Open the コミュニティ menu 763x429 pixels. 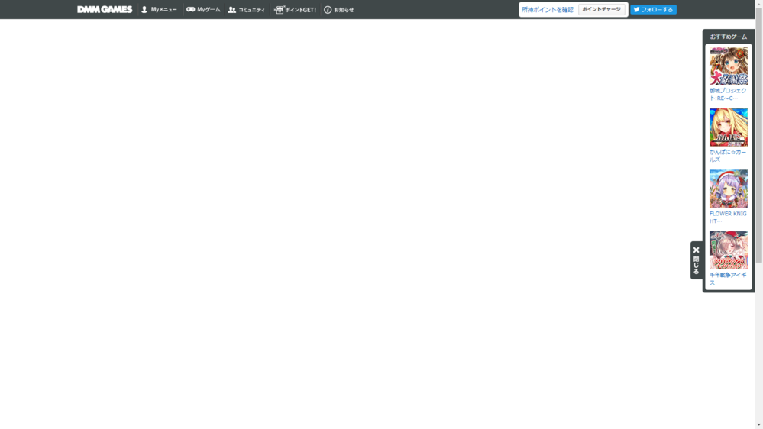247,10
